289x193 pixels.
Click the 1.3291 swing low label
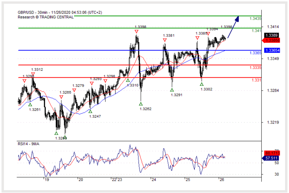[x=177, y=95]
